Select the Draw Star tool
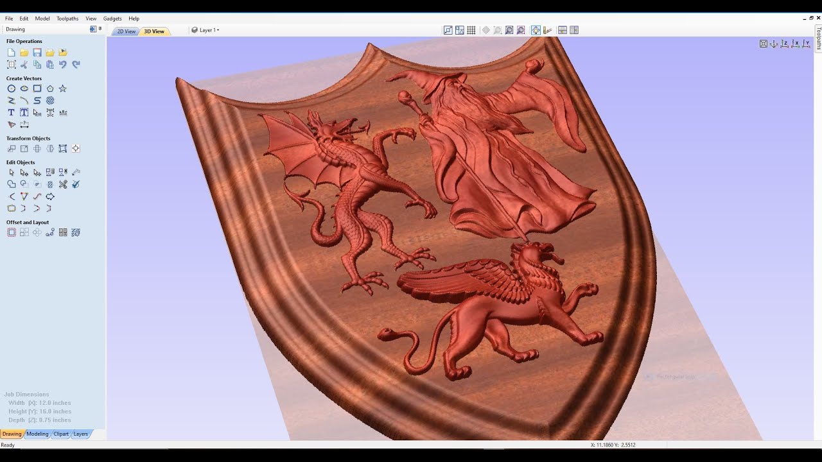This screenshot has width=822, height=462. [x=63, y=89]
